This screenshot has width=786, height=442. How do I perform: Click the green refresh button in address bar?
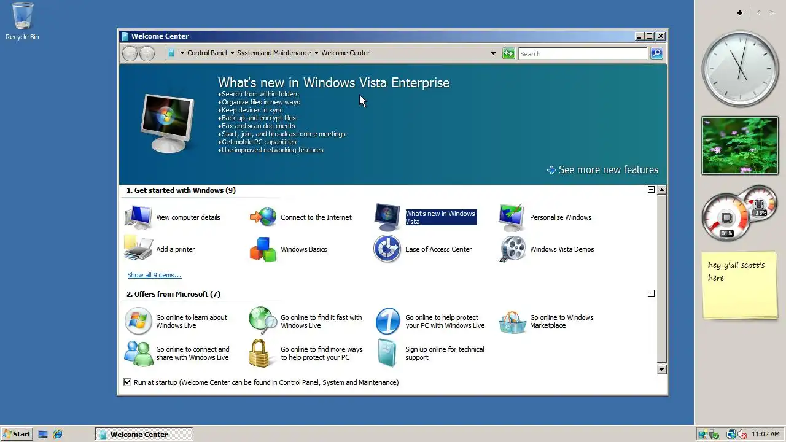[x=508, y=53]
